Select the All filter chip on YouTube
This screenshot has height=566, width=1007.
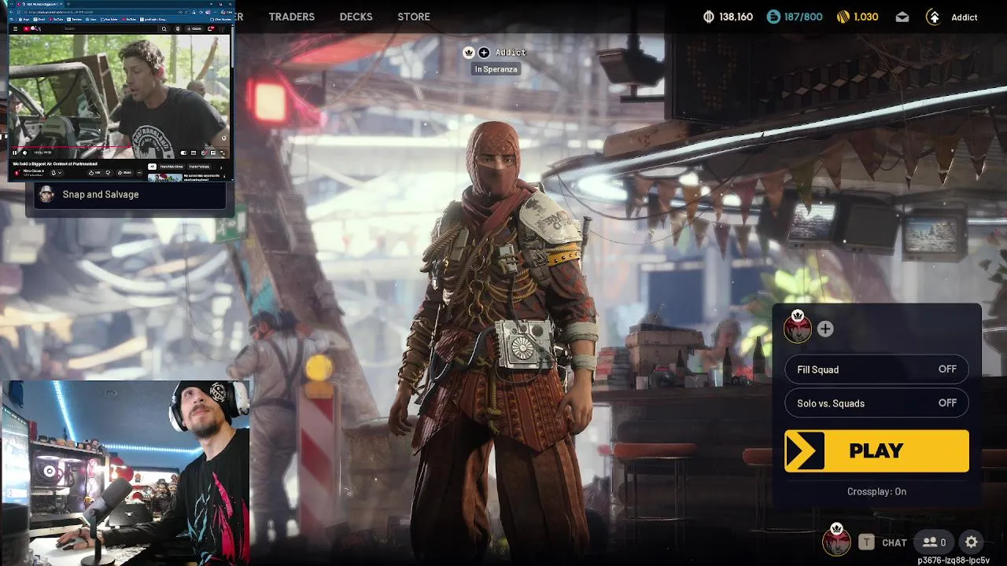[152, 167]
